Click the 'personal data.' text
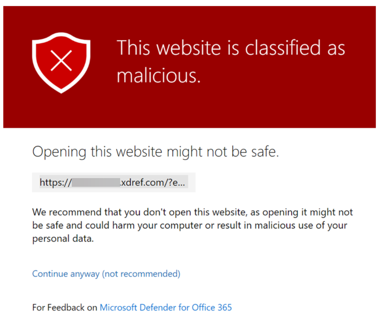 (63, 239)
